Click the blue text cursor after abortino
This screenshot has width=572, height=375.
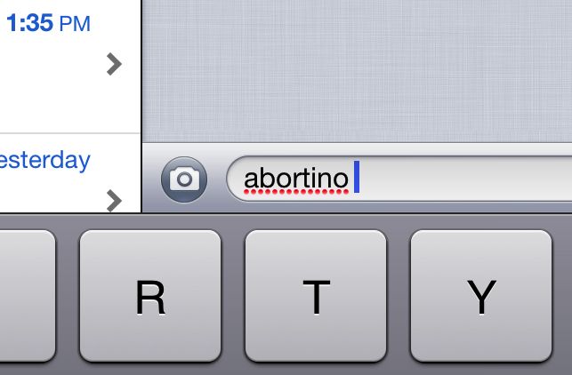(x=357, y=177)
